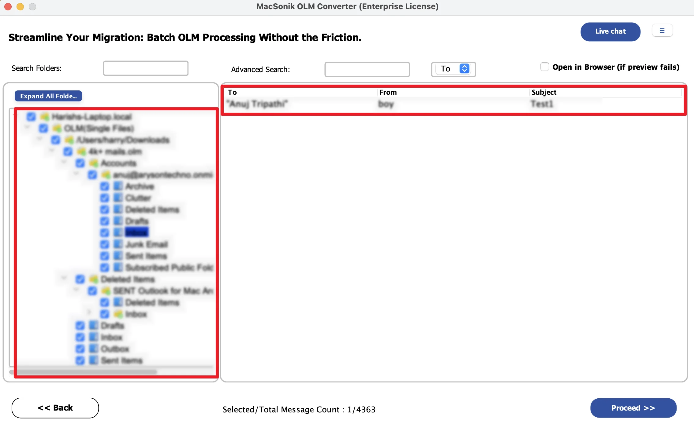Click the Search Folders input field
Image resolution: width=694 pixels, height=435 pixels.
pos(146,68)
